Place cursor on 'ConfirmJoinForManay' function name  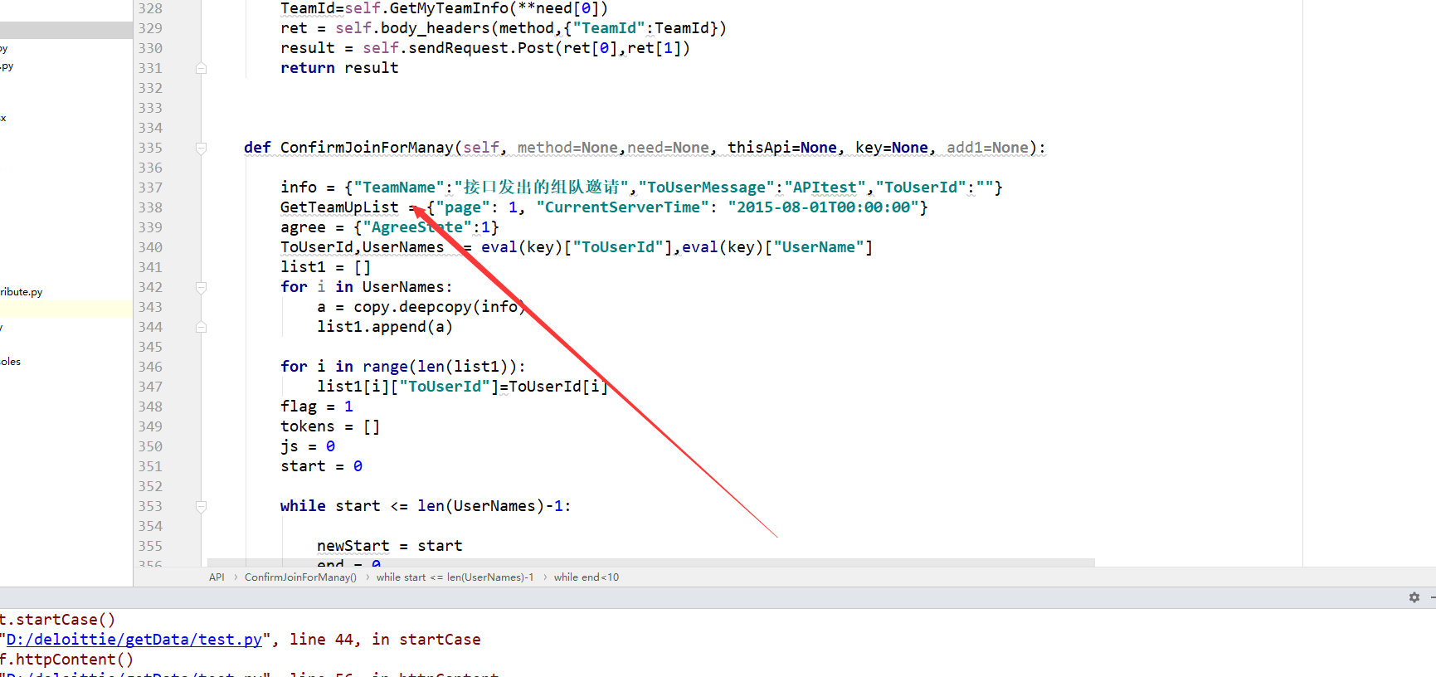coord(367,148)
